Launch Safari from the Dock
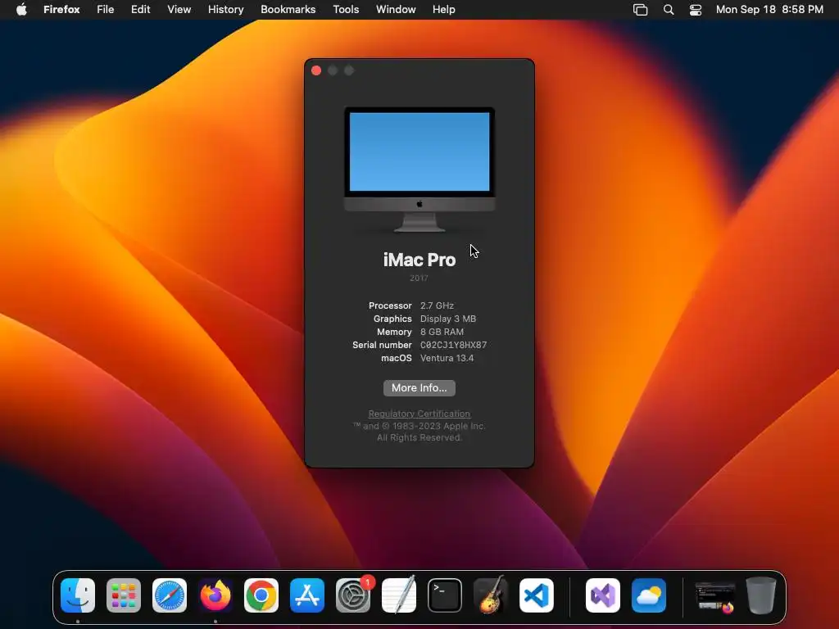This screenshot has height=629, width=839. (x=170, y=595)
